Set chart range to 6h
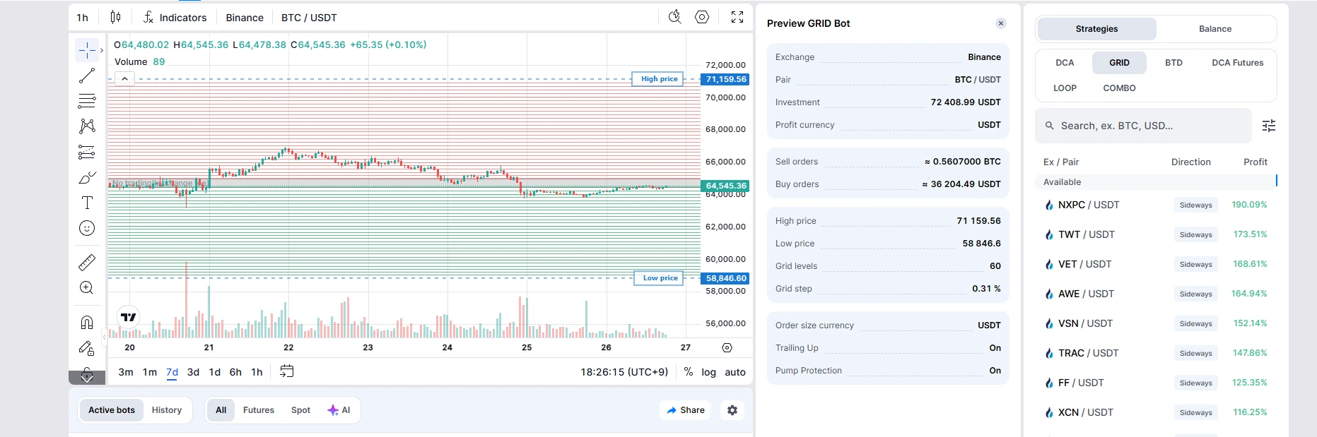The image size is (1317, 437). [x=236, y=372]
